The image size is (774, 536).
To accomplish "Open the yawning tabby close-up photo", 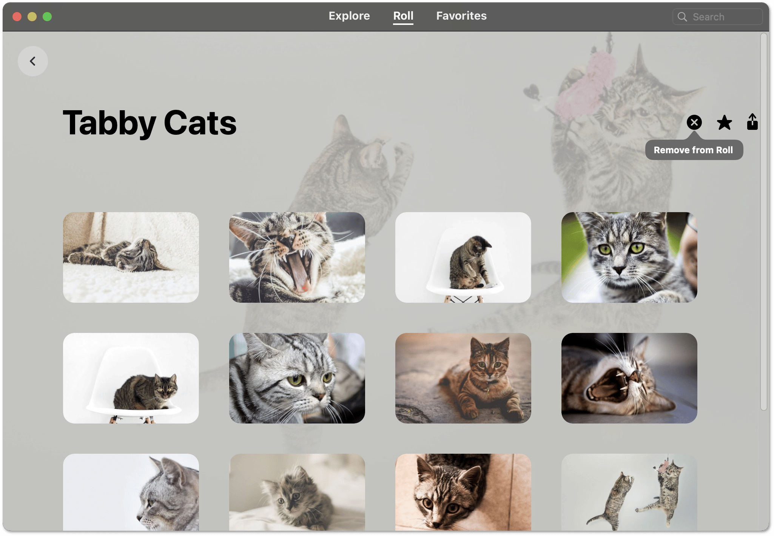I will click(297, 257).
